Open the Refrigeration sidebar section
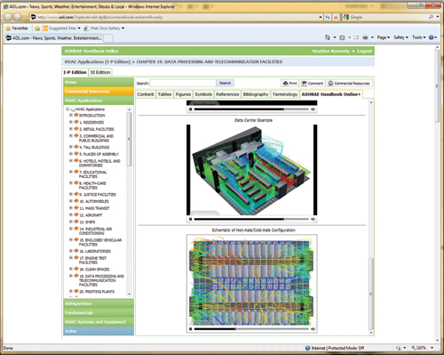This screenshot has height=355, width=444. 99,303
